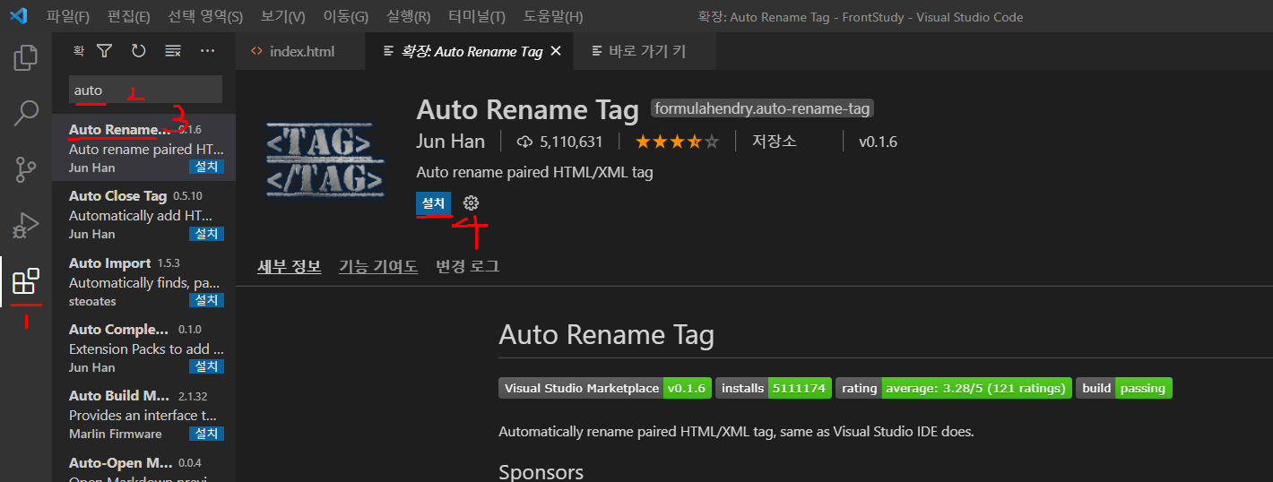1273x482 pixels.
Task: Install Auto Rename Tag from the list
Action: [206, 167]
